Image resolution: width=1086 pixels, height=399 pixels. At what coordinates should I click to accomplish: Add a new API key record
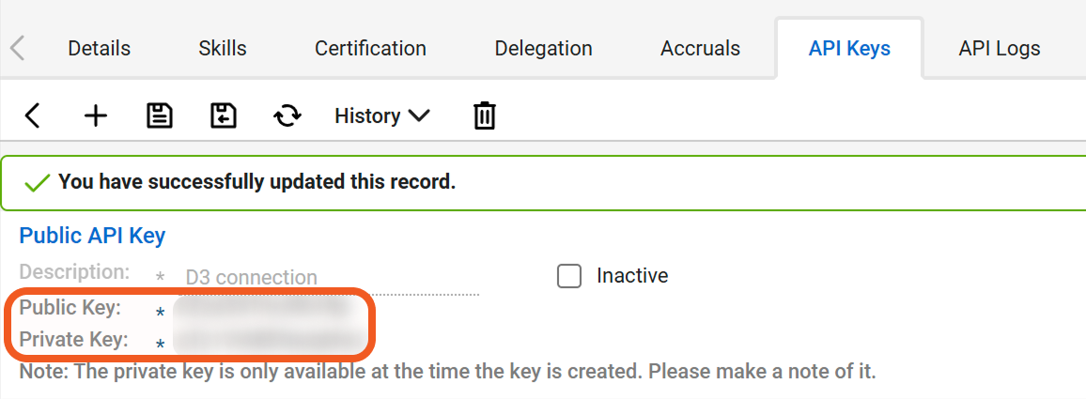(96, 115)
